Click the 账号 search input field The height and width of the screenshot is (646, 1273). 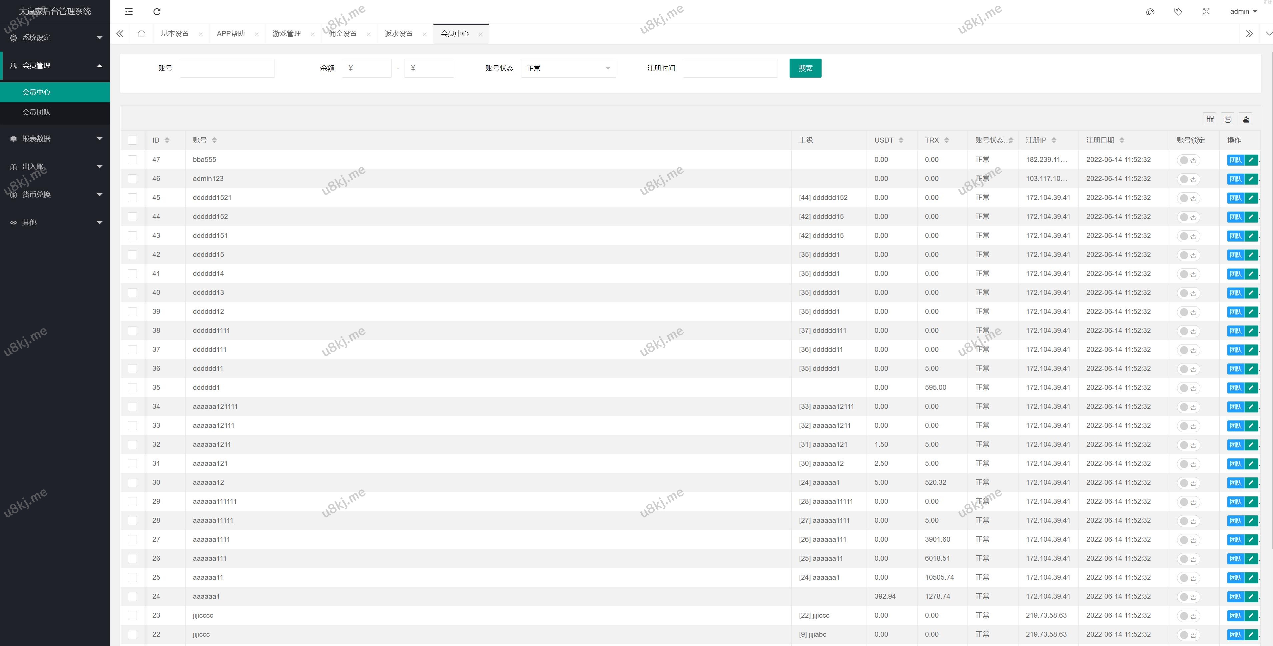pyautogui.click(x=227, y=68)
